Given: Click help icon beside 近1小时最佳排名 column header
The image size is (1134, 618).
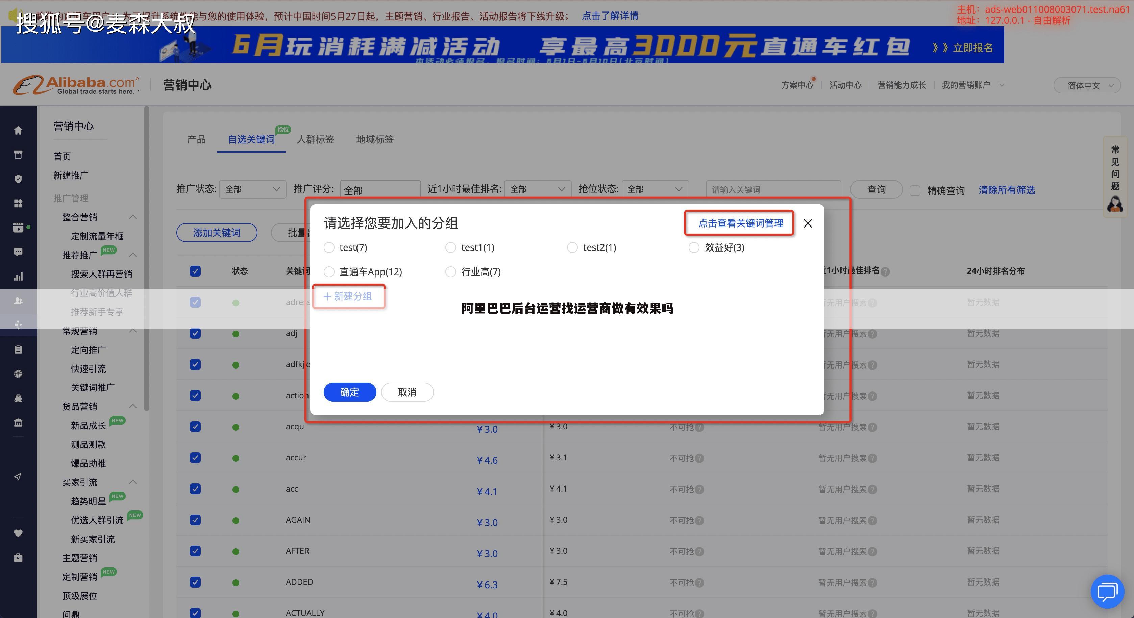Looking at the screenshot, I should coord(885,272).
